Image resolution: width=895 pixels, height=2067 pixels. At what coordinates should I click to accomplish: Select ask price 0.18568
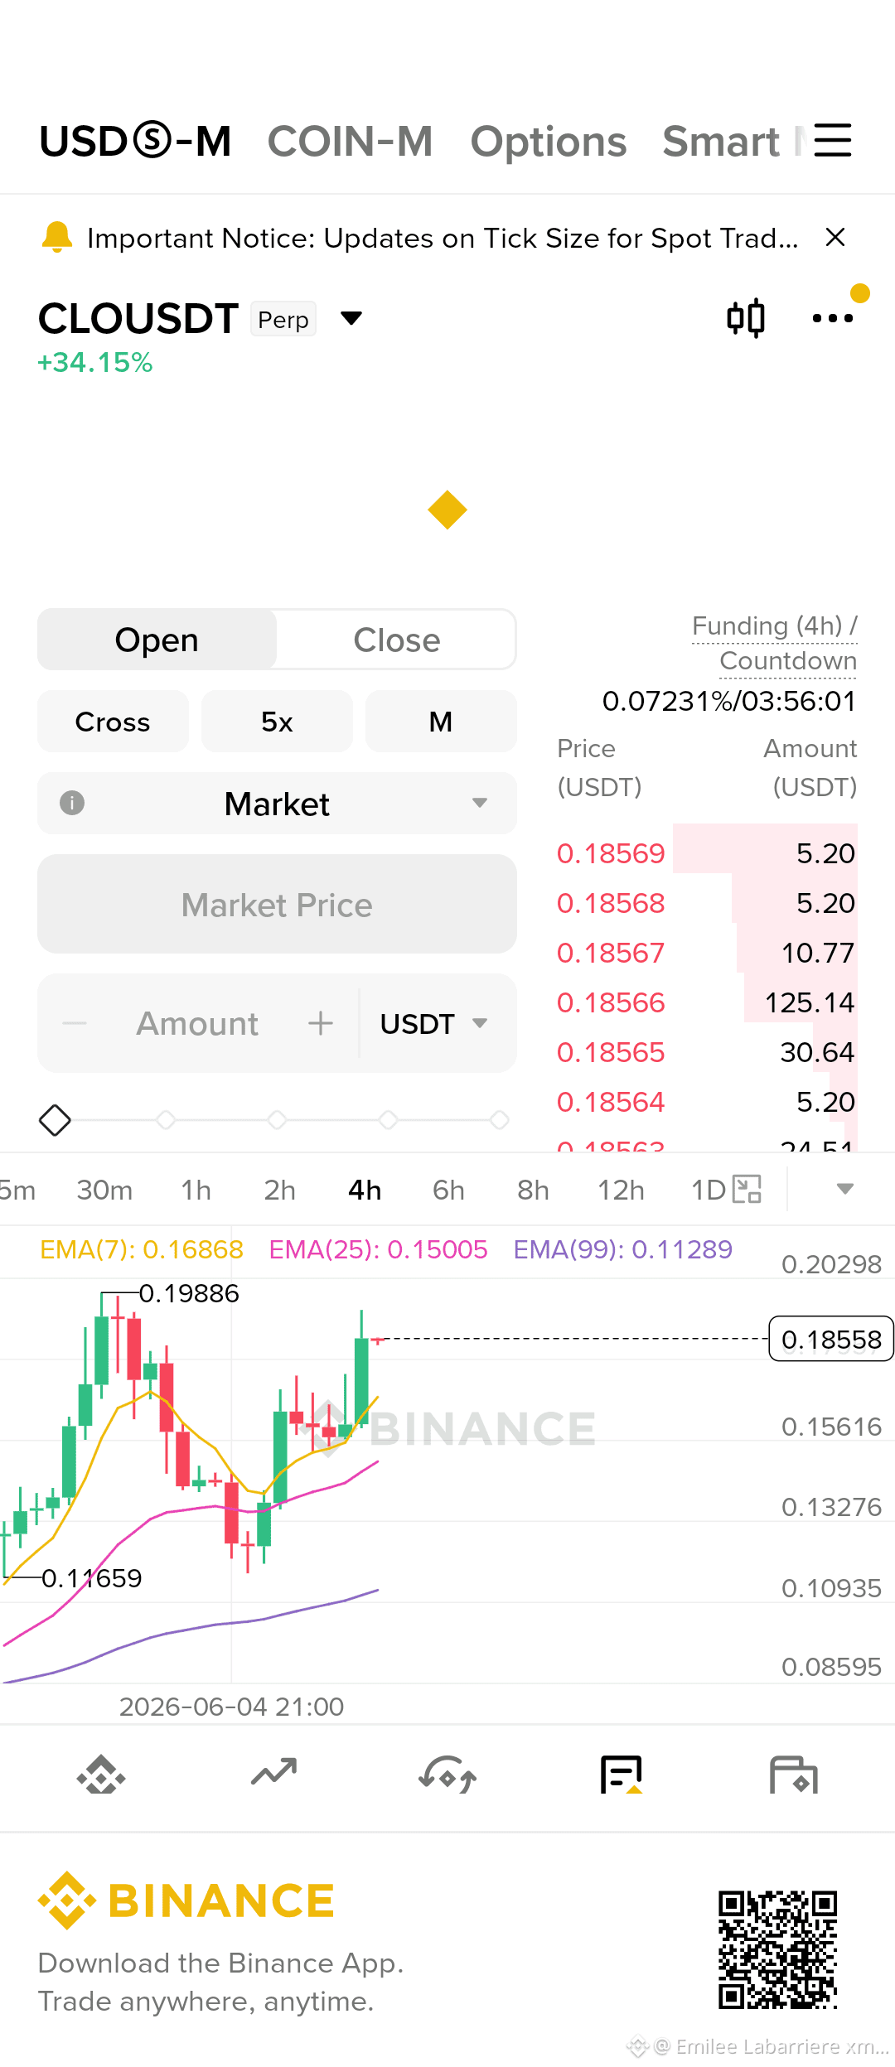coord(611,903)
